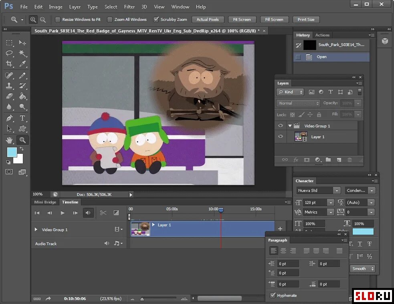Image resolution: width=394 pixels, height=304 pixels.
Task: Choose Zoom In mode in options bar
Action: [33, 20]
